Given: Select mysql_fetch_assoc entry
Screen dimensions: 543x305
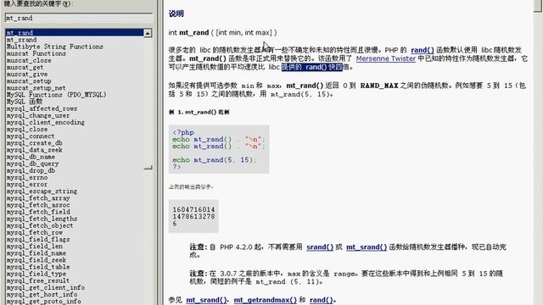Looking at the screenshot, I should (x=38, y=205).
